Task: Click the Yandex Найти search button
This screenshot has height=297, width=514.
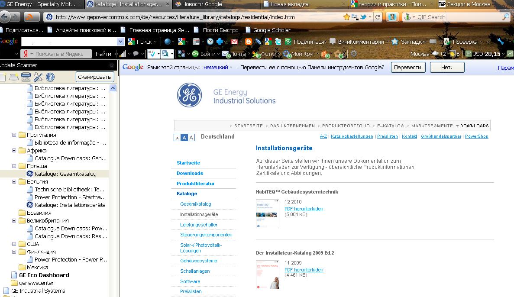Action: click(x=103, y=54)
